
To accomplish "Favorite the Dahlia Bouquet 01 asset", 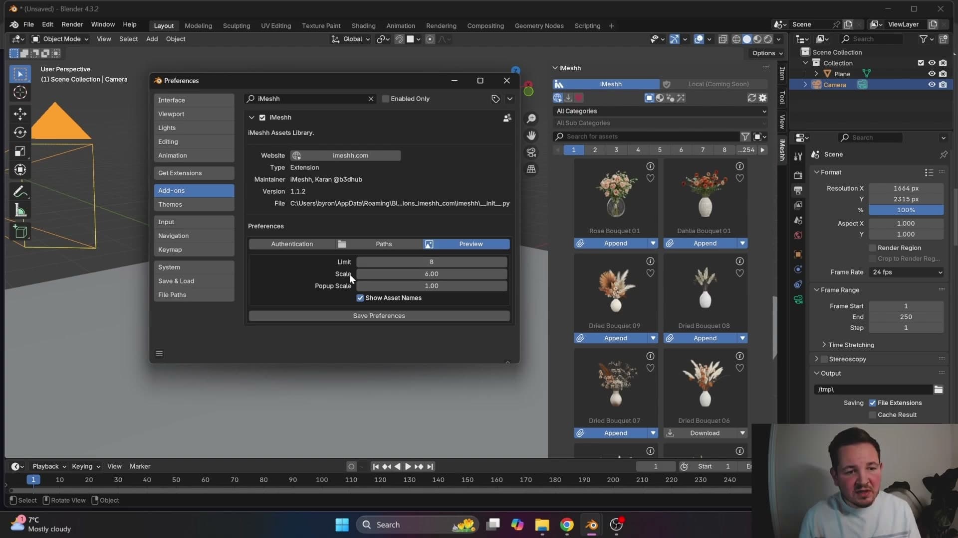I will pyautogui.click(x=739, y=178).
